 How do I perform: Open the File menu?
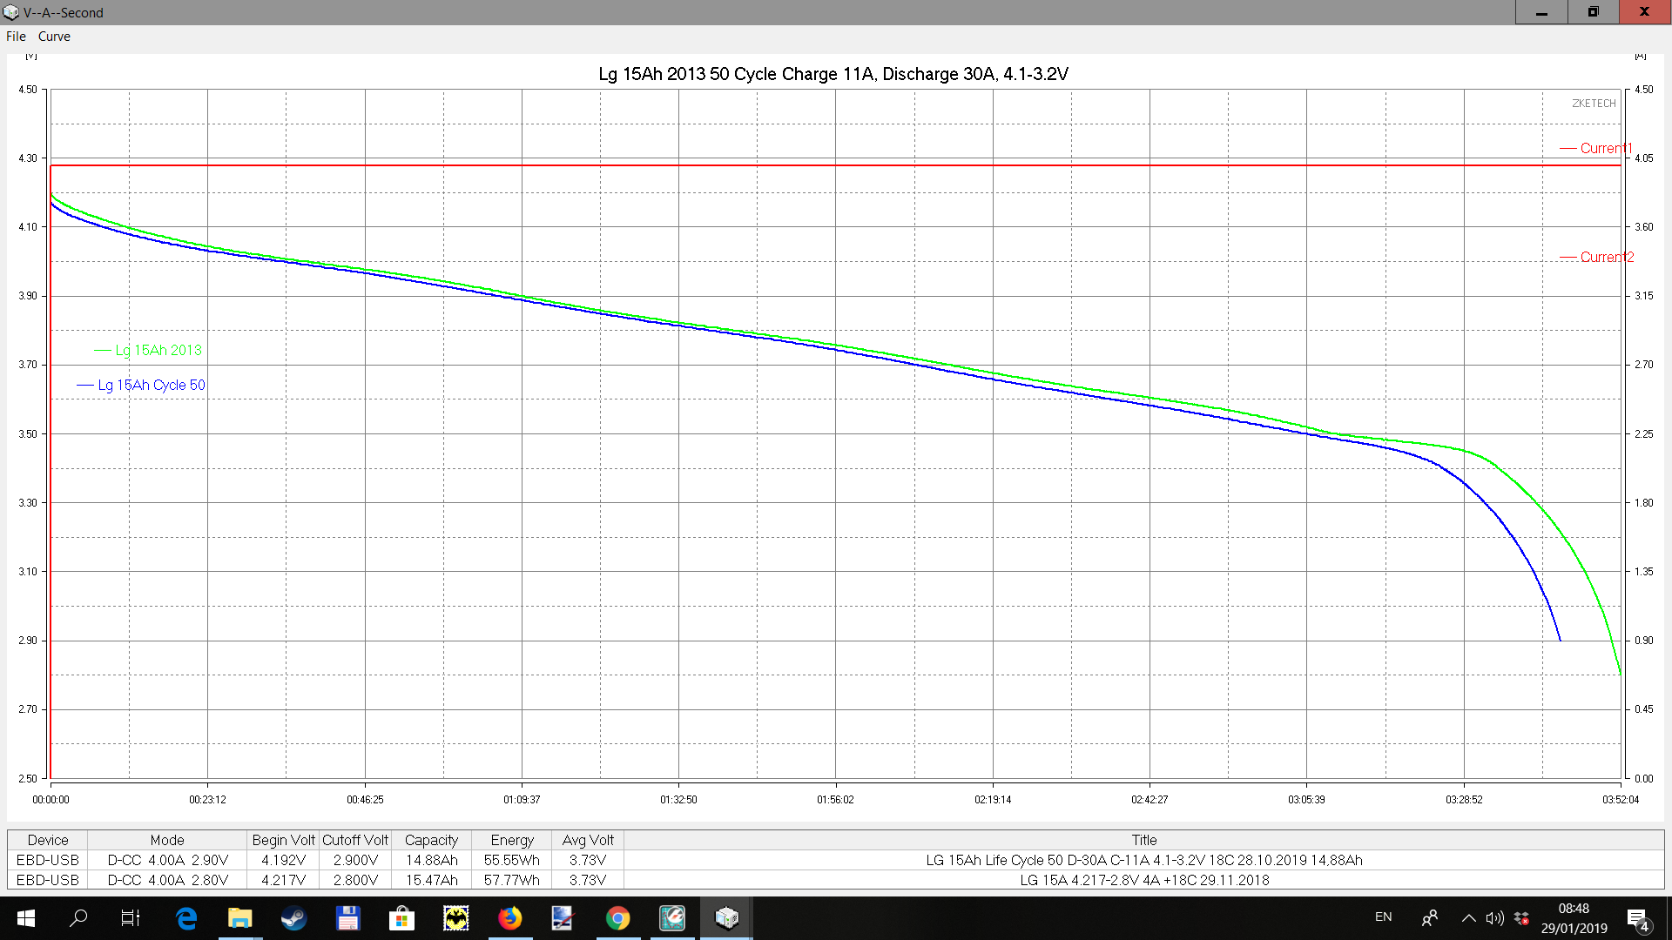coord(16,37)
